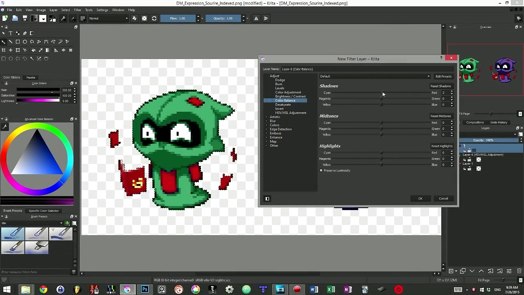Toggle lock on Layer 4
Viewport: 524px width, 295px height.
[x=469, y=160]
